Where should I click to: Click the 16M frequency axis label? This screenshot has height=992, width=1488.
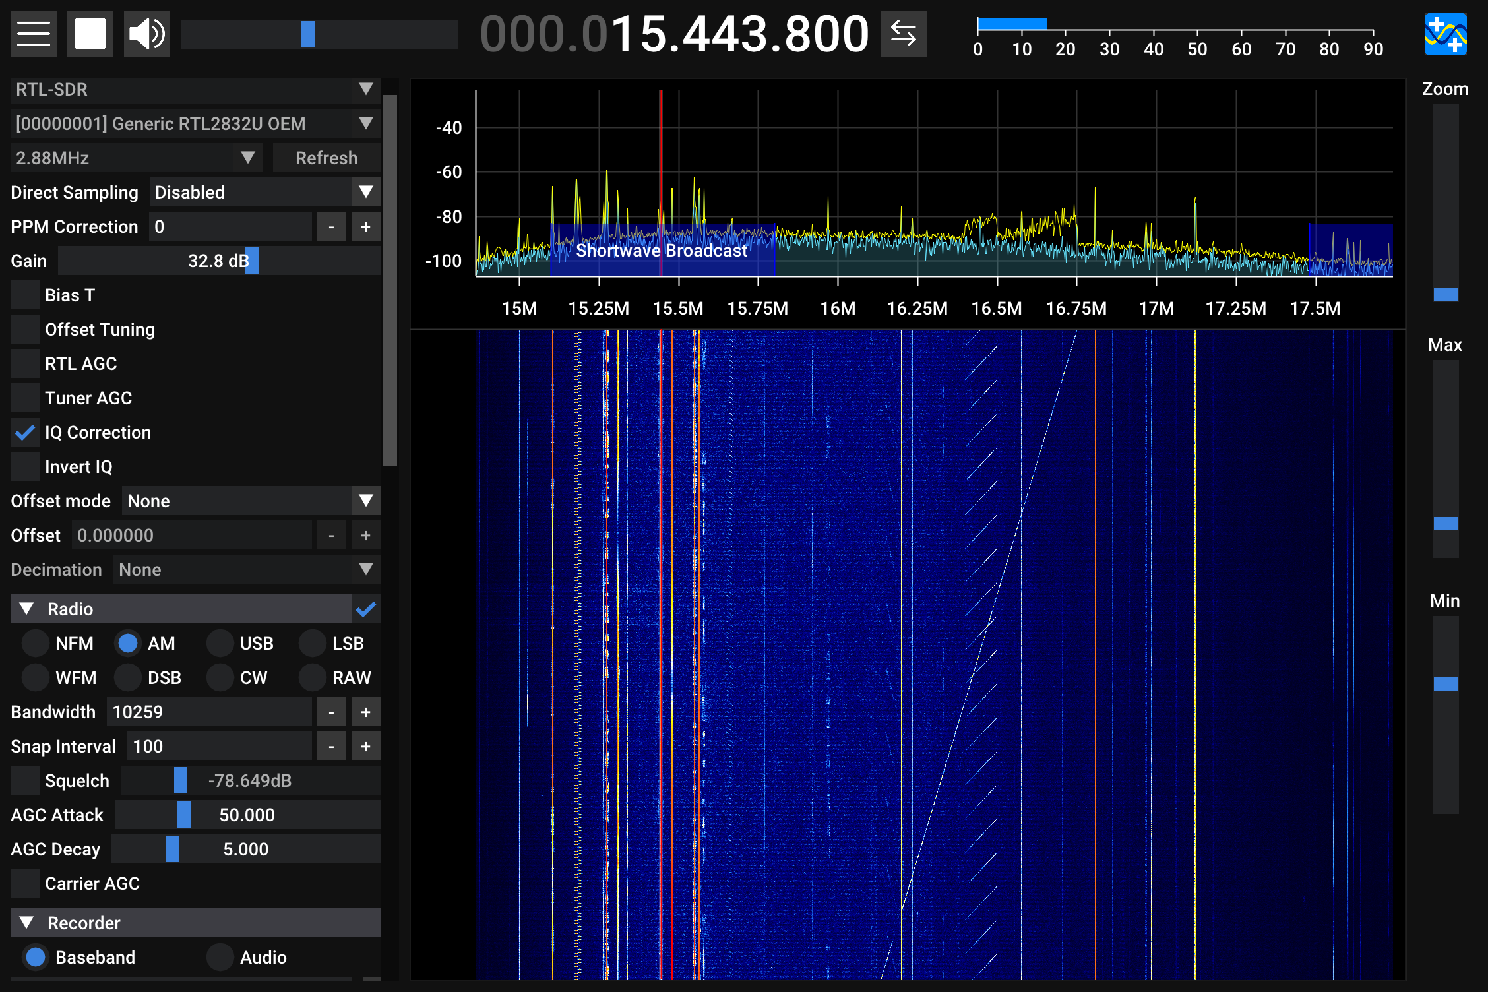click(x=838, y=308)
